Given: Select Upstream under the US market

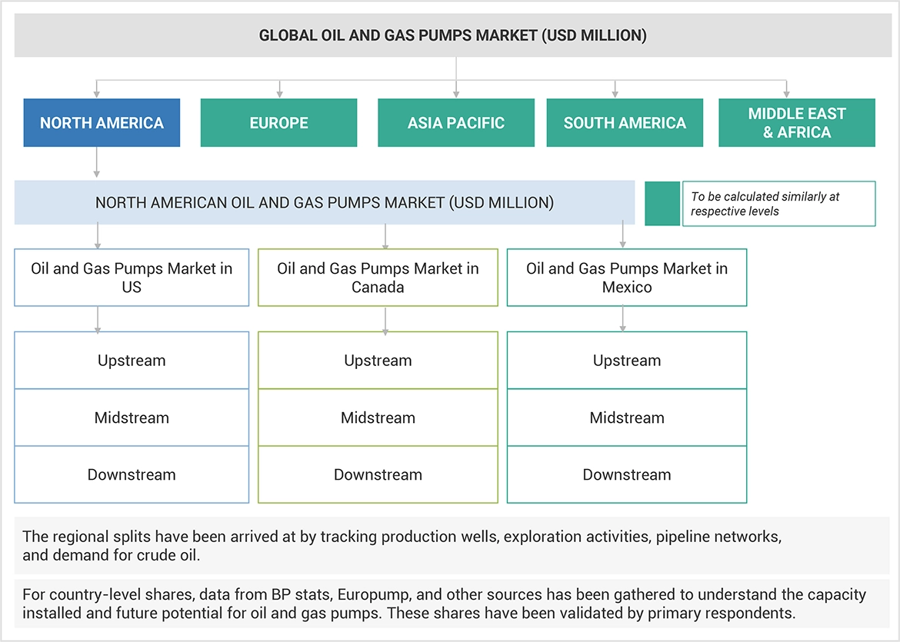Looking at the screenshot, I should tap(132, 361).
